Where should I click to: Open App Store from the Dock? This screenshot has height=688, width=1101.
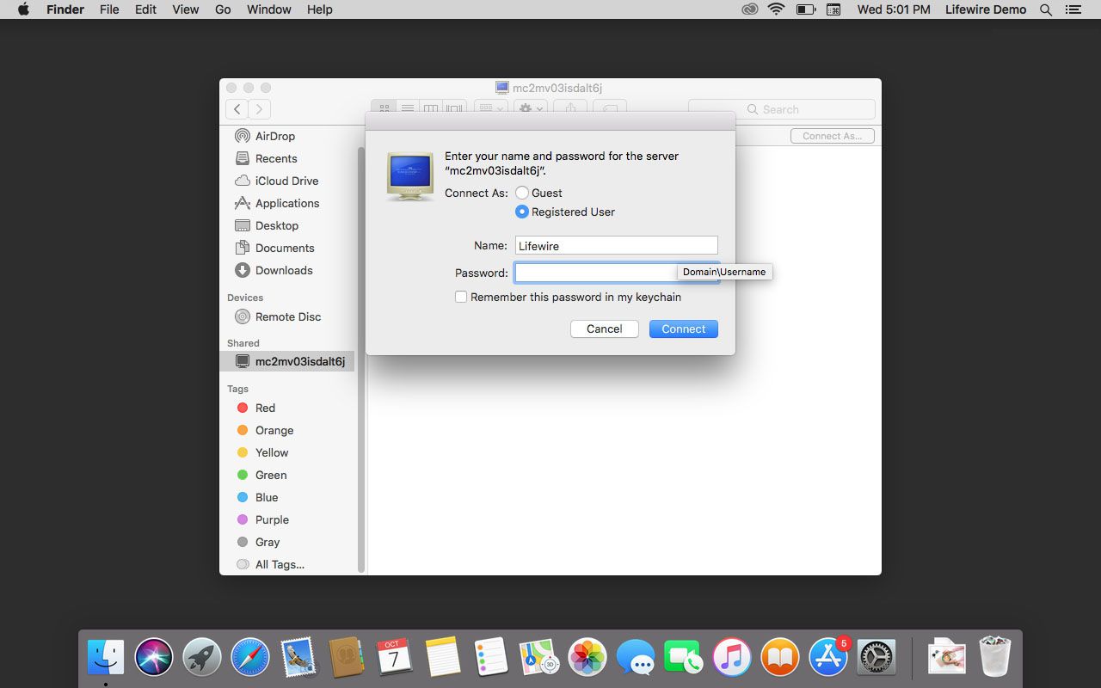pyautogui.click(x=828, y=658)
